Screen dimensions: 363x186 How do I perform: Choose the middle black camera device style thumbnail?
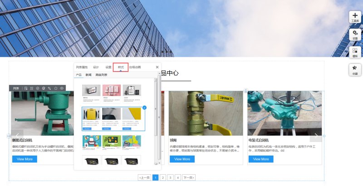click(112, 160)
